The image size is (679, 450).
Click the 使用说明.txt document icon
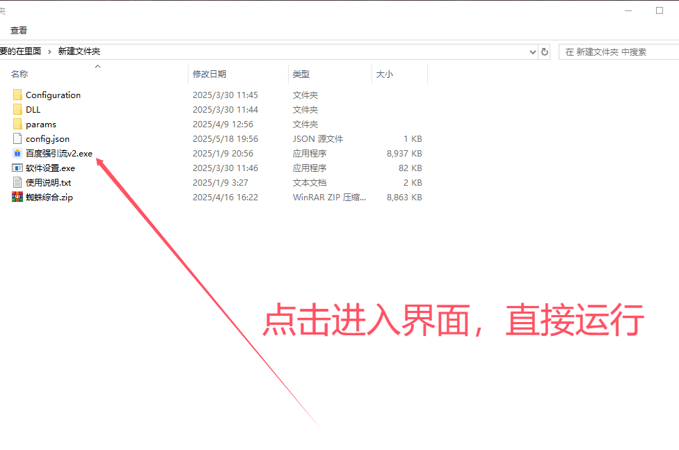tap(17, 182)
